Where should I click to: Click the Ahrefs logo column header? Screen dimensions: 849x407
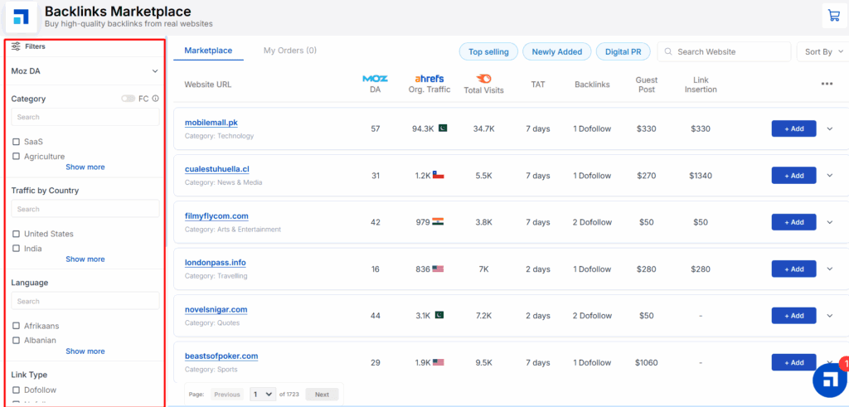[429, 79]
